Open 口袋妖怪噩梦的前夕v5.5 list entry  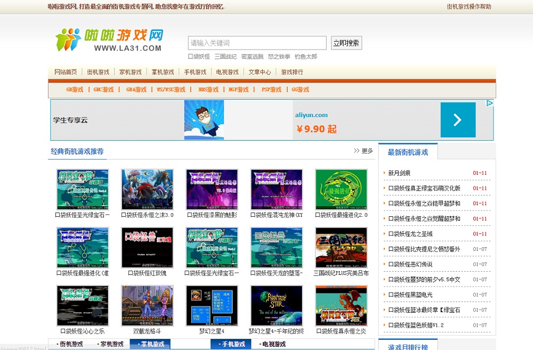coord(424,279)
